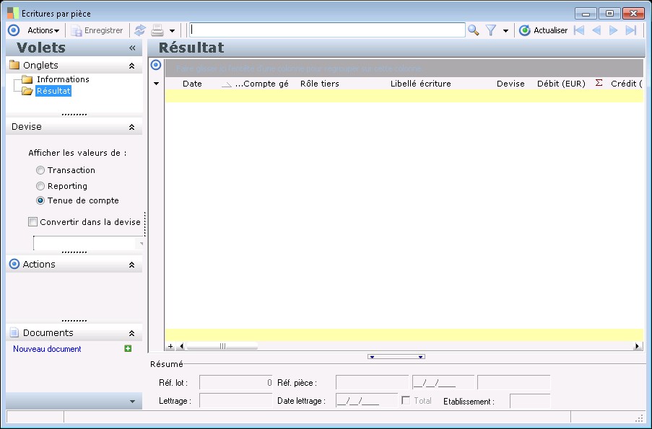Click the sigma sum icon in column header
652x429 pixels.
599,84
